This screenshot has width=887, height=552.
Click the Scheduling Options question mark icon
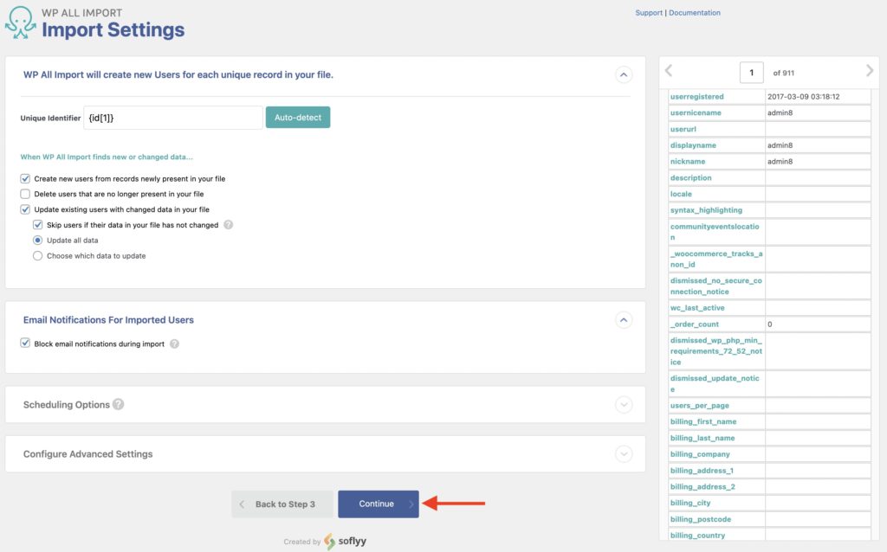(118, 404)
